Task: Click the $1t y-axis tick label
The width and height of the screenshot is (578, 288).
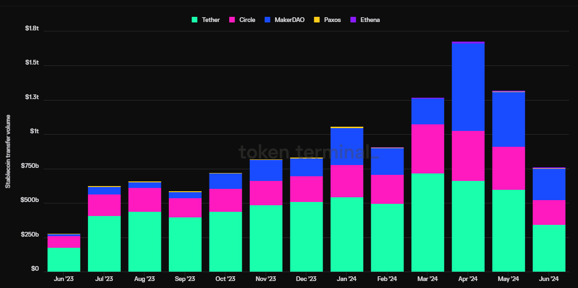Action: (34, 131)
